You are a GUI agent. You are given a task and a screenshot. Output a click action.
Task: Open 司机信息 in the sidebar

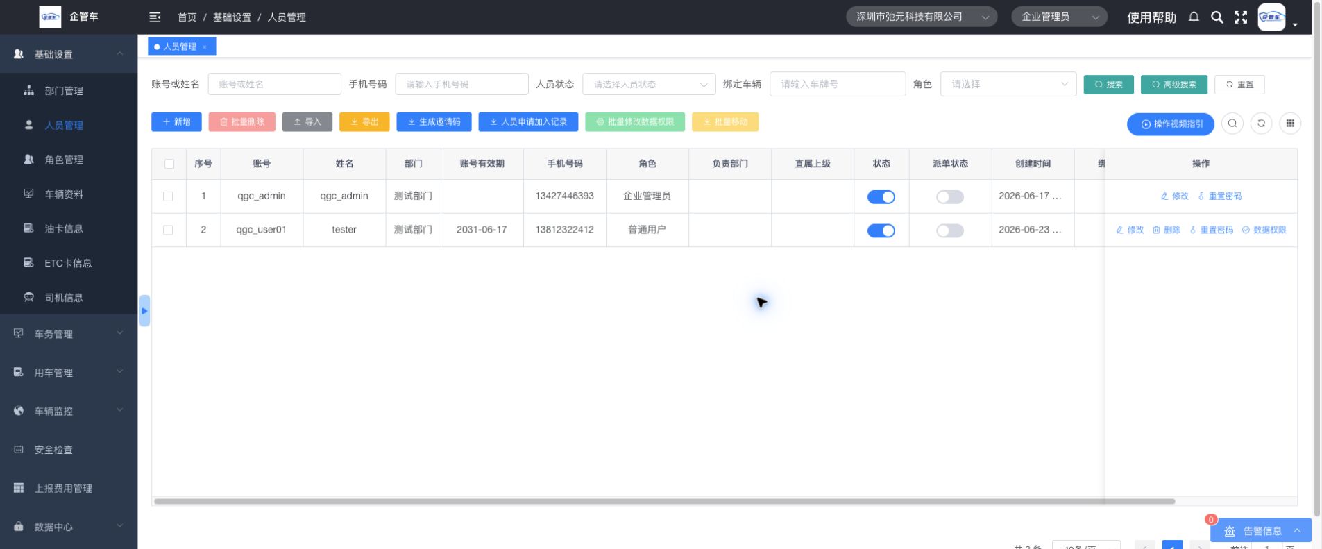64,298
